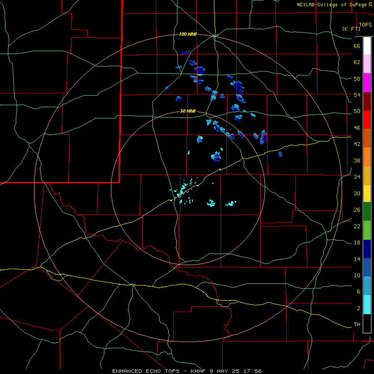This screenshot has width=374, height=374.
Task: Click the 54 legend value
Action: coord(357,95)
